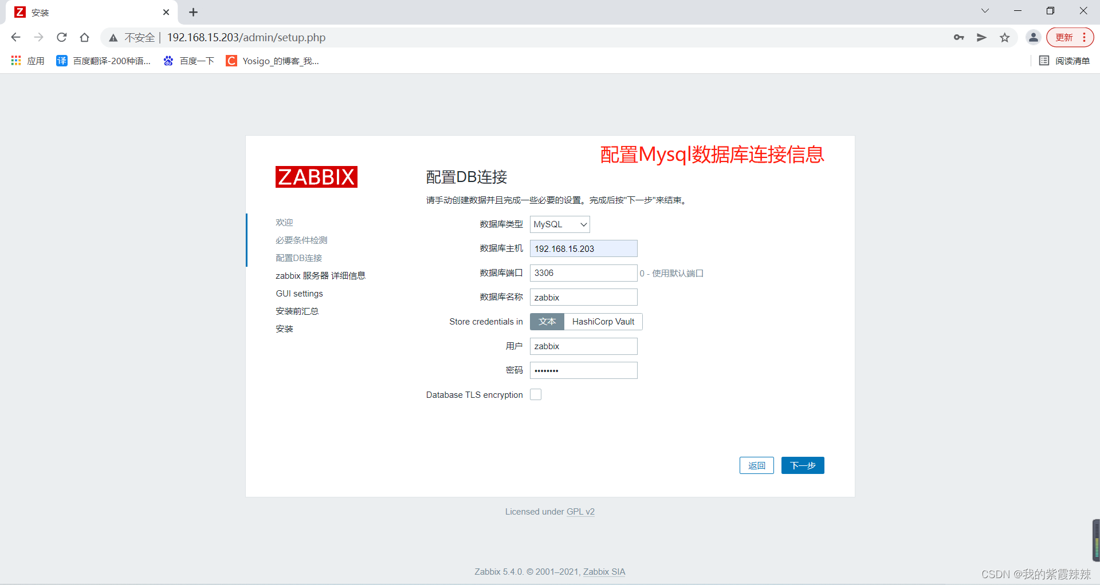Screen dimensions: 1100x585
Task: Open the 应用 apps grid shortcut
Action: pyautogui.click(x=27, y=61)
